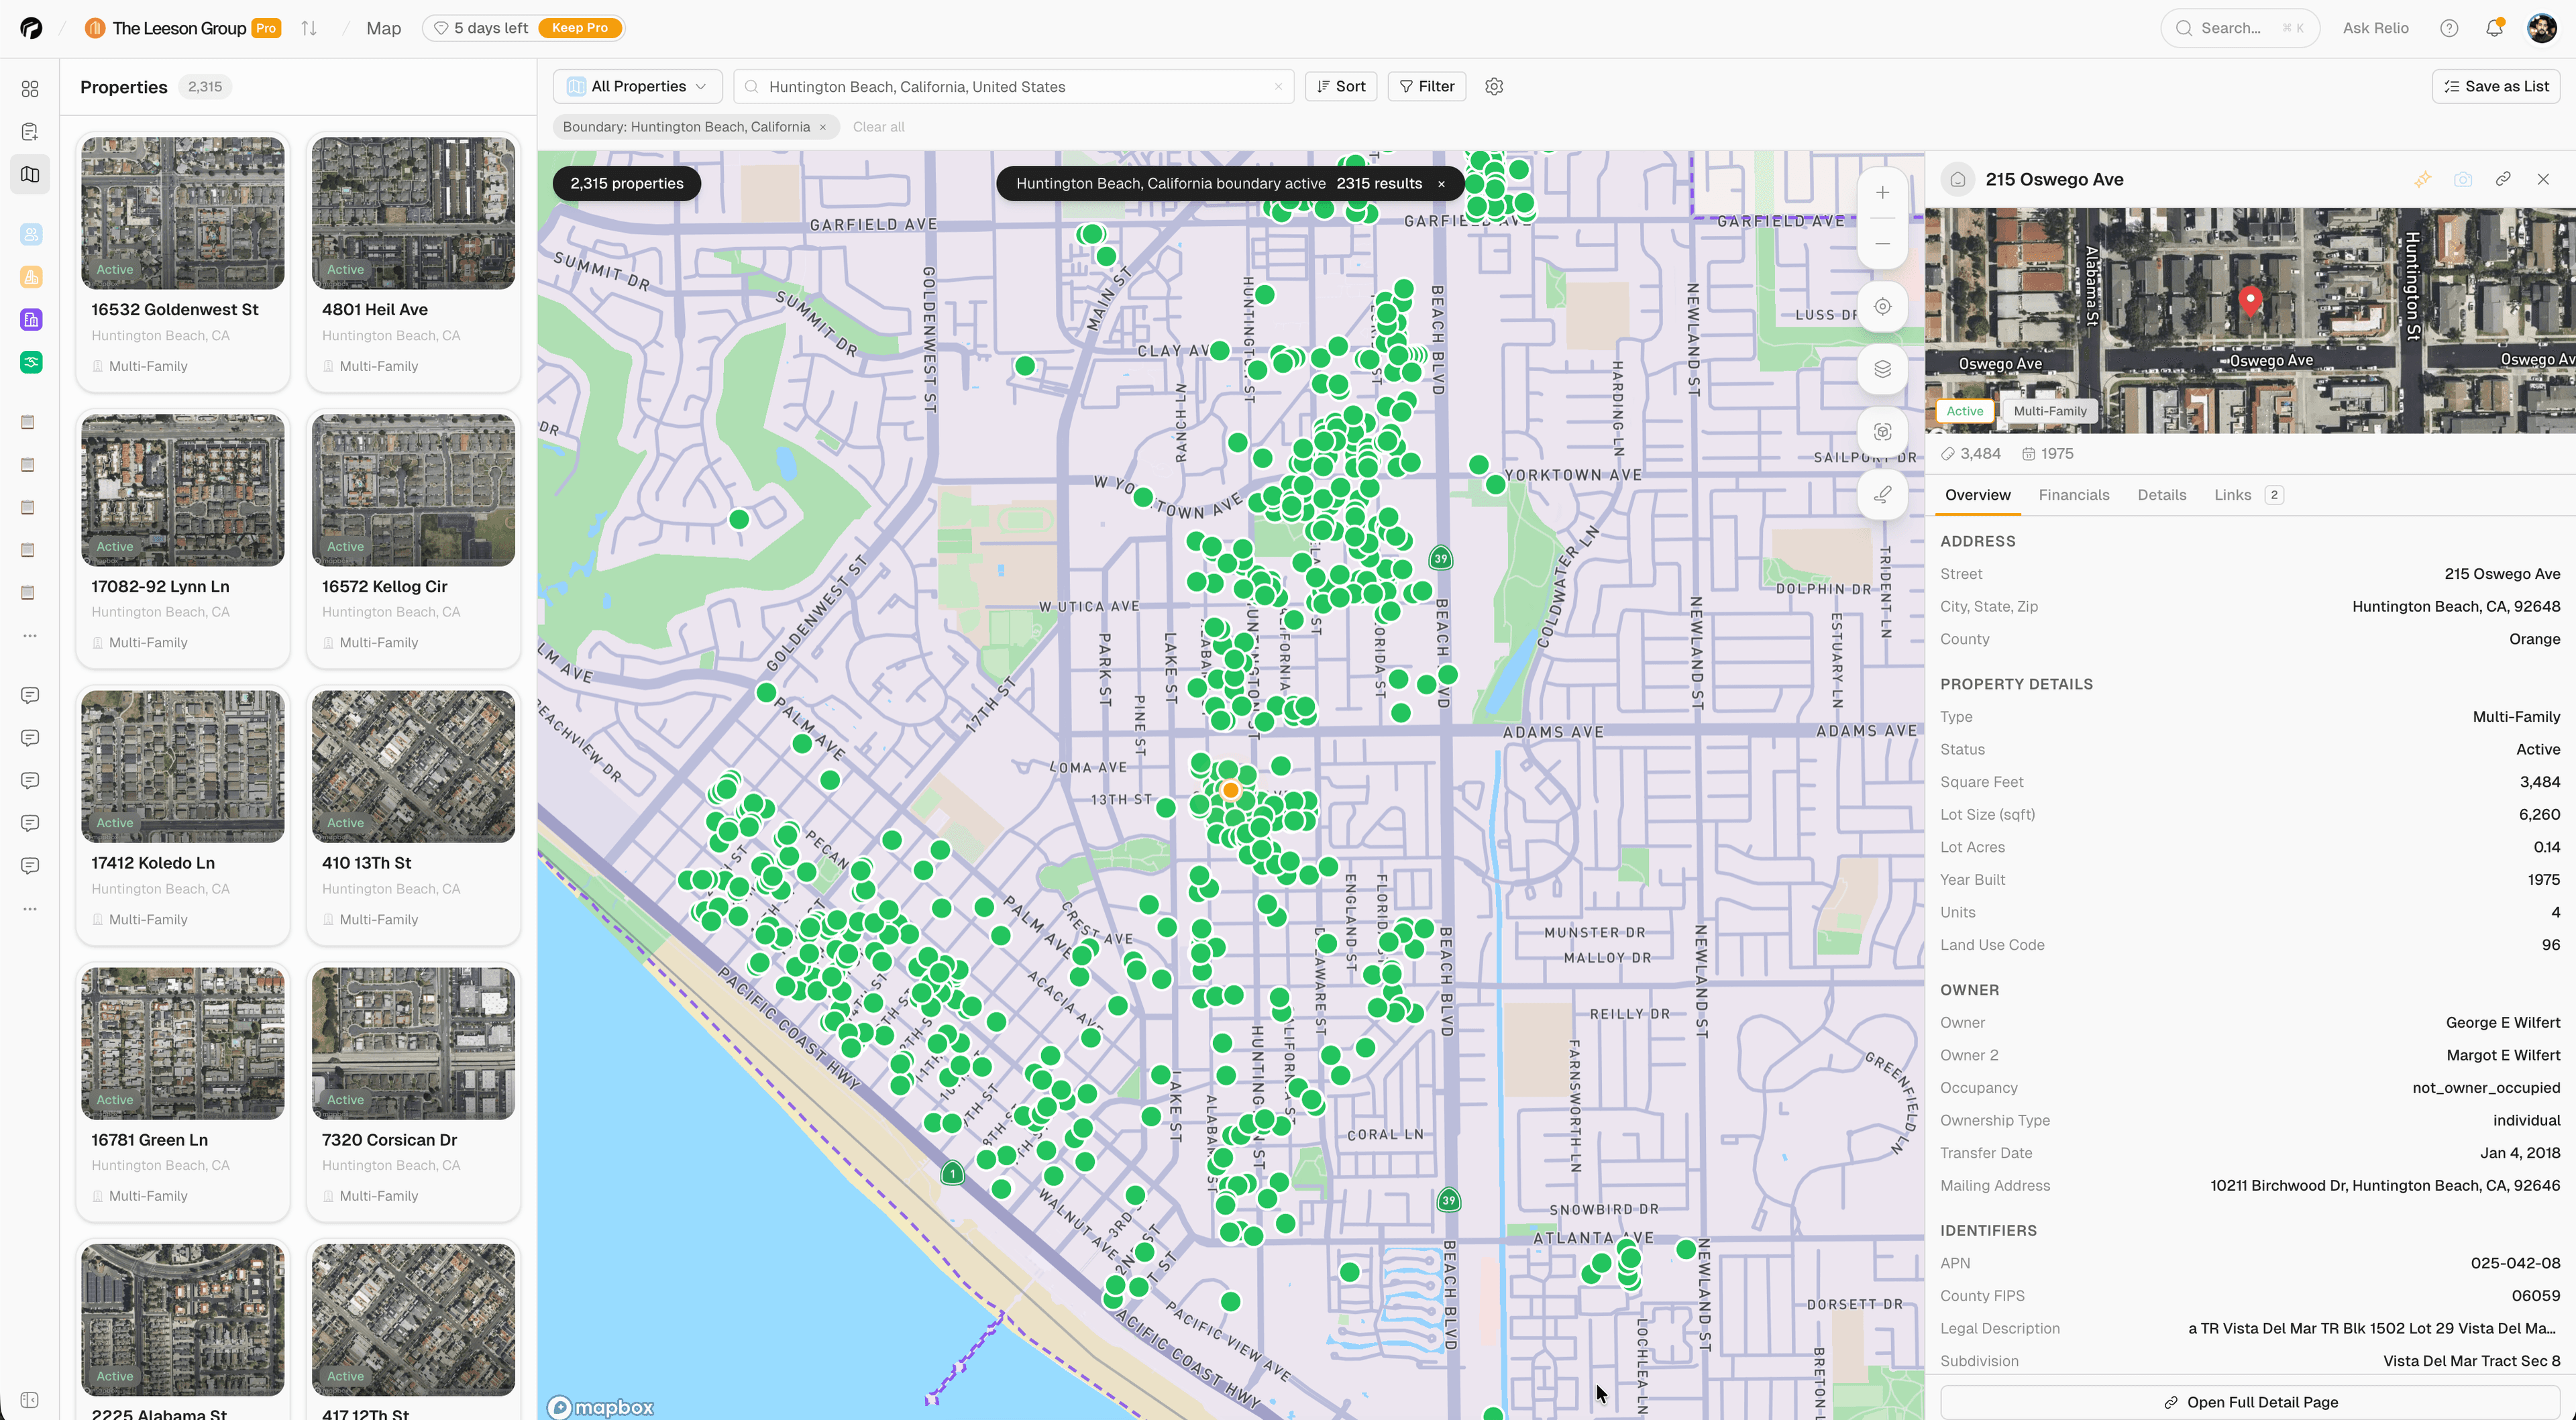Open the workspace switcher arrows
Viewport: 2576px width, 1420px height.
(309, 28)
